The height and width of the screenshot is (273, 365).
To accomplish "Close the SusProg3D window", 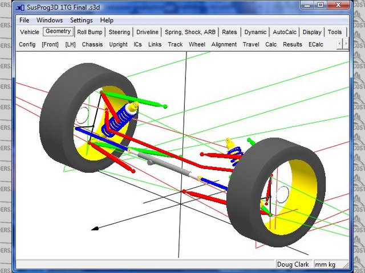I will click(338, 5).
